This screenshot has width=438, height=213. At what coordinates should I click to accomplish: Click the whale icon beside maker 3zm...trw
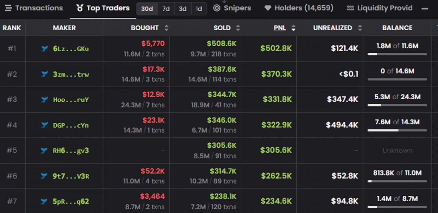tap(44, 74)
